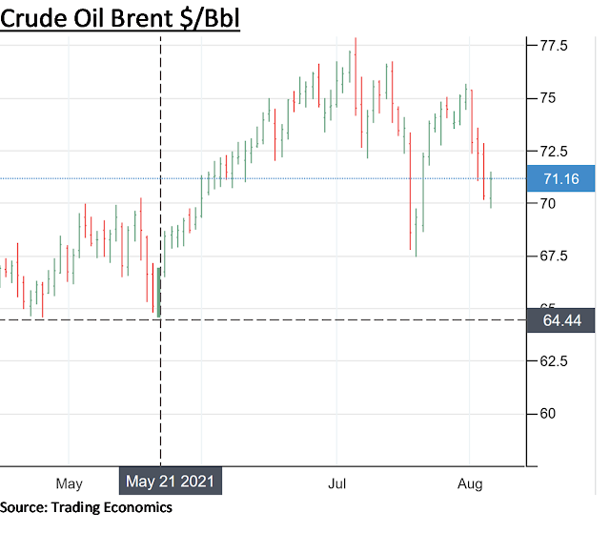The image size is (610, 533).
Task: Click the May axis label
Action: [69, 483]
